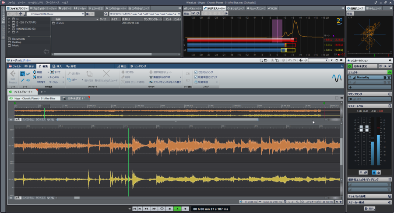Toggle the effects section green bypass eye button
This screenshot has height=213, width=394.
(x=390, y=72)
